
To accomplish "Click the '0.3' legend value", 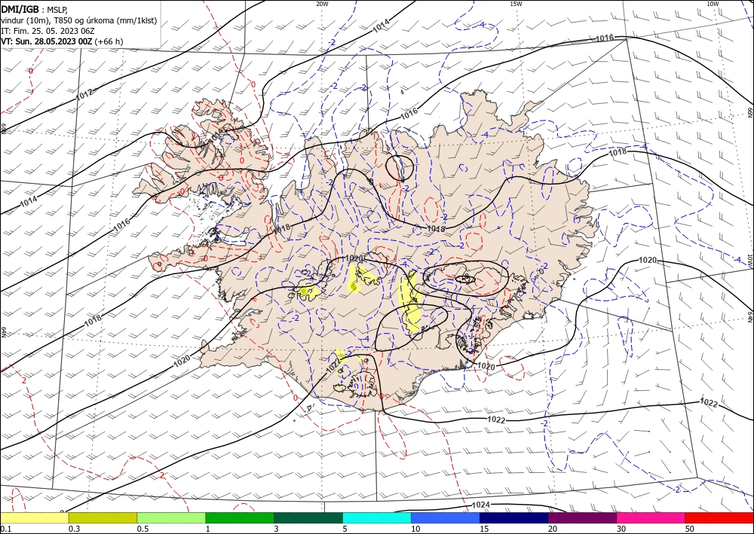I will (x=74, y=529).
